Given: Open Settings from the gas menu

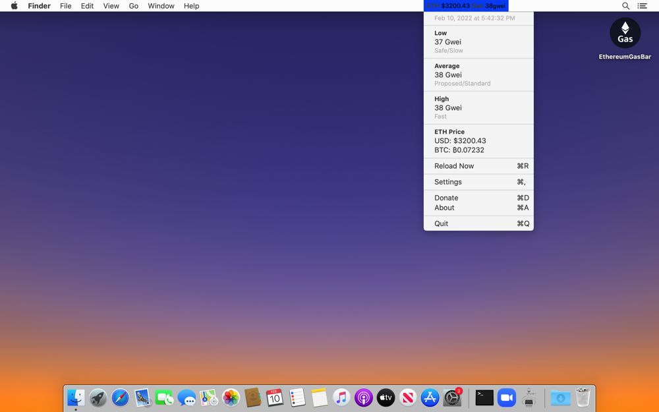Looking at the screenshot, I should 478,182.
